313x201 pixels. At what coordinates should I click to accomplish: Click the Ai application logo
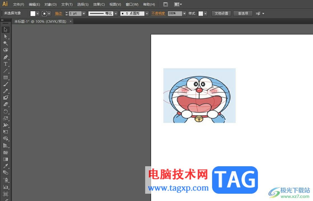pyautogui.click(x=5, y=4)
